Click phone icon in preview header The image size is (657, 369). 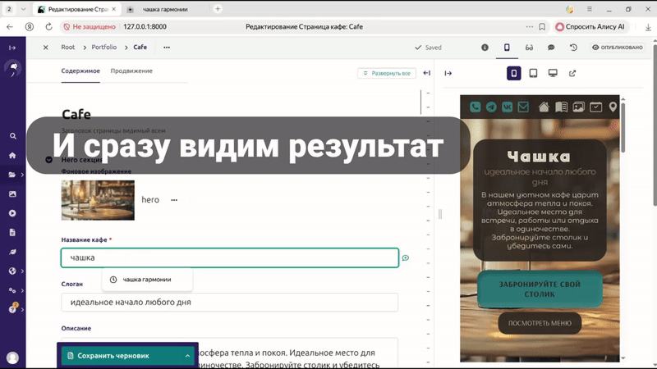pyautogui.click(x=476, y=107)
